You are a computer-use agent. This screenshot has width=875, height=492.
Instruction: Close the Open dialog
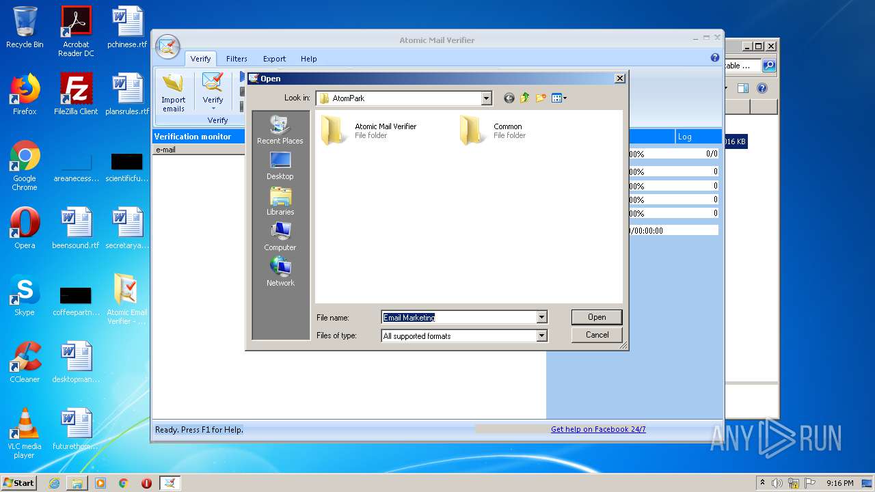[x=620, y=79]
